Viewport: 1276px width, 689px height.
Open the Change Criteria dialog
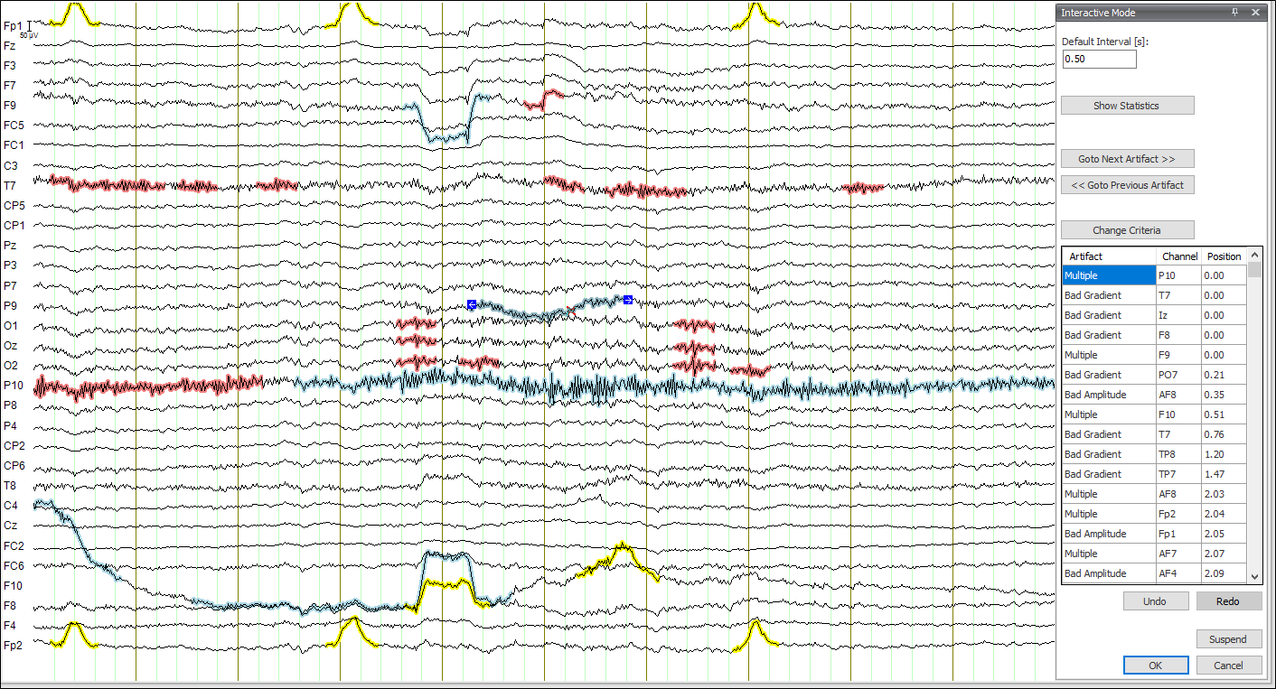1127,229
